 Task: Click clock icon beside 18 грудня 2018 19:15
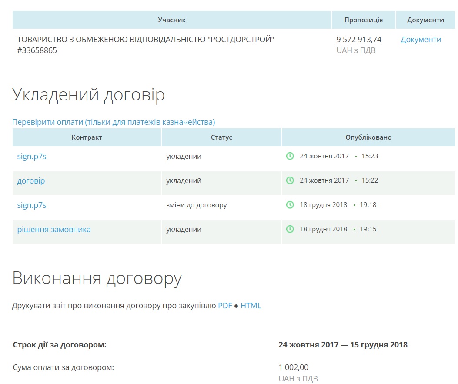click(290, 229)
